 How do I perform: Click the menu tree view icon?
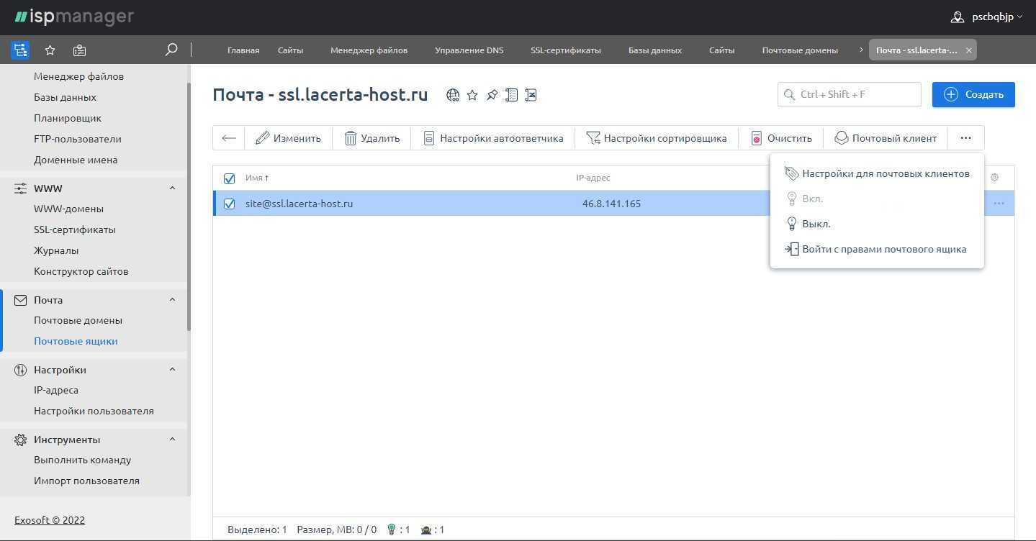tap(20, 50)
